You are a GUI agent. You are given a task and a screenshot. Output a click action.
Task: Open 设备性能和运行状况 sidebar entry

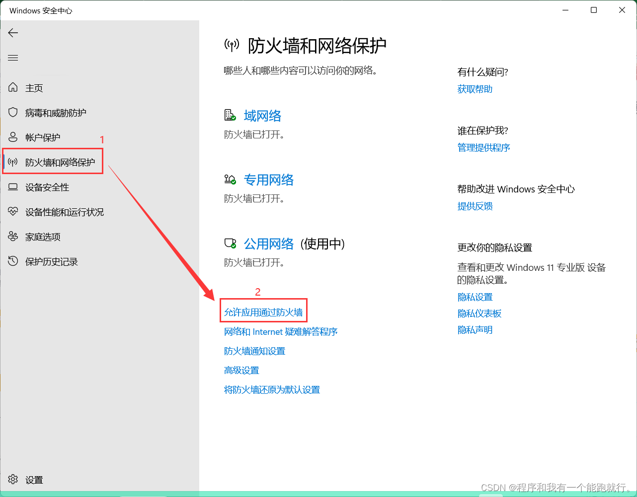[65, 212]
